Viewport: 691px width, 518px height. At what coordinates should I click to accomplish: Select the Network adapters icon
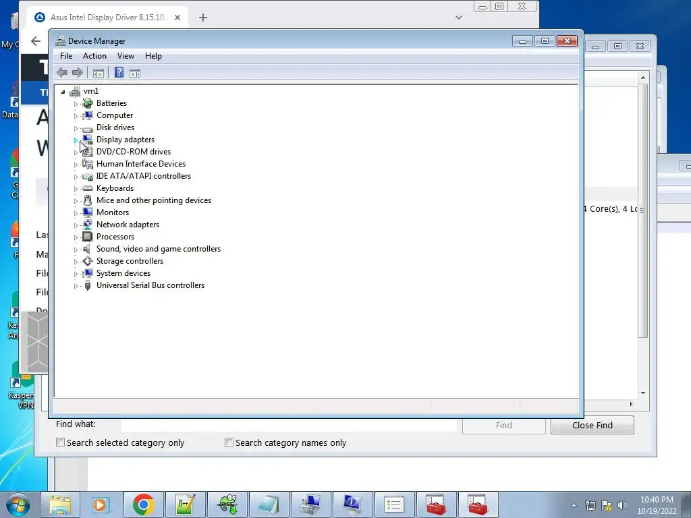click(x=88, y=225)
